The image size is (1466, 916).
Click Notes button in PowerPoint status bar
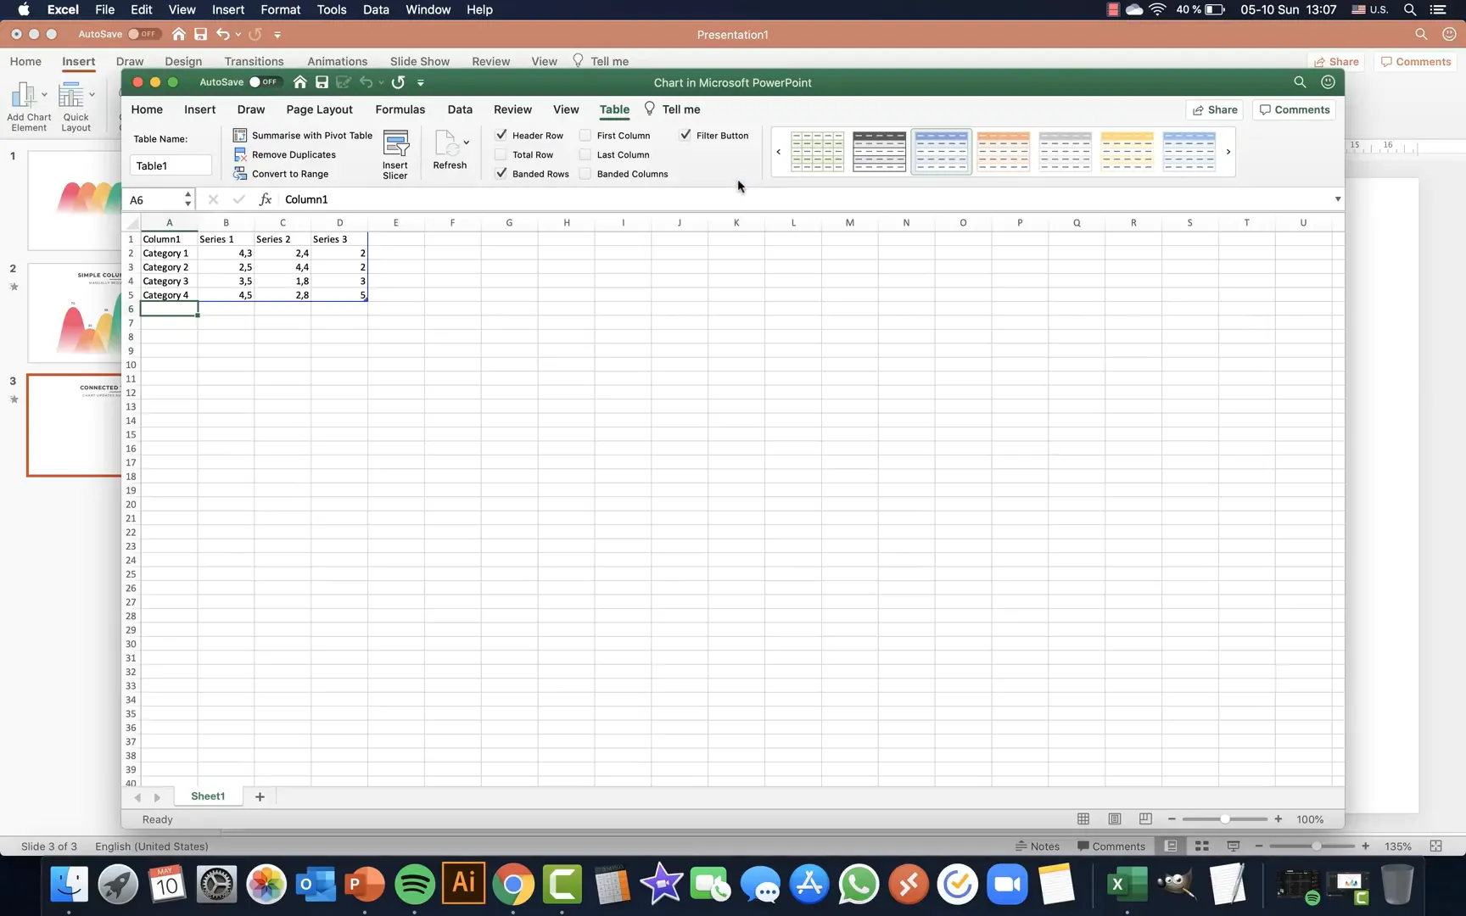[1038, 846]
